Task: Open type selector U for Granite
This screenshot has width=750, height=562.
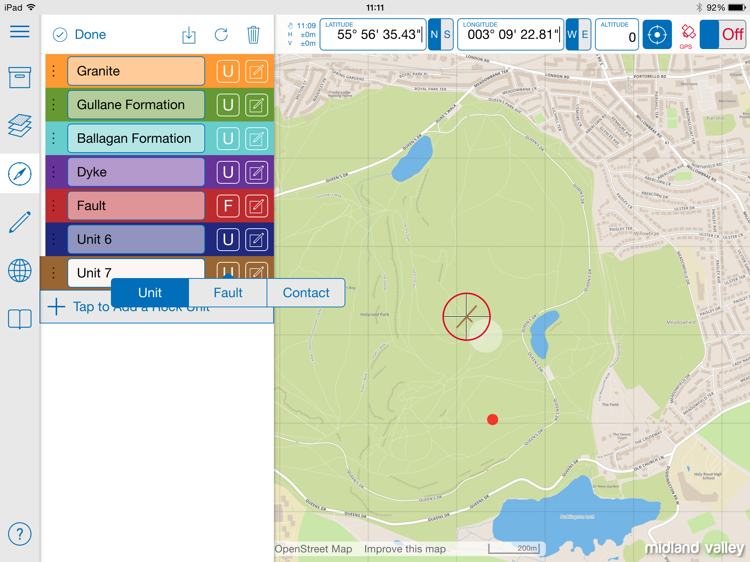Action: (x=228, y=71)
